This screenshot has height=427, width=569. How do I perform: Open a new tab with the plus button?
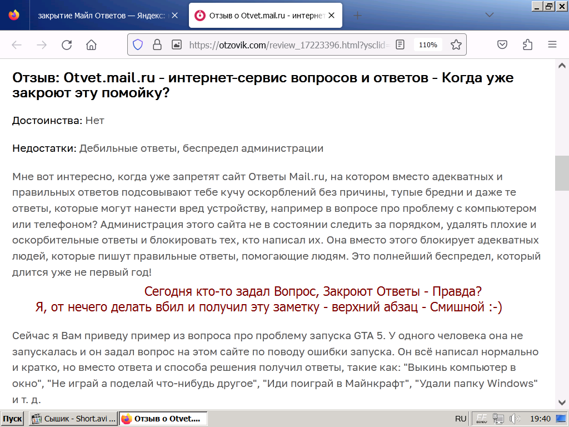(x=357, y=15)
